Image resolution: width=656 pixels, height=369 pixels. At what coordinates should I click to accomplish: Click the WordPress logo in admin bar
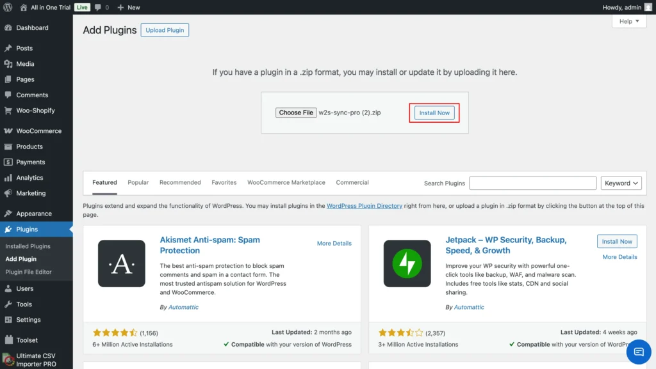pyautogui.click(x=7, y=7)
